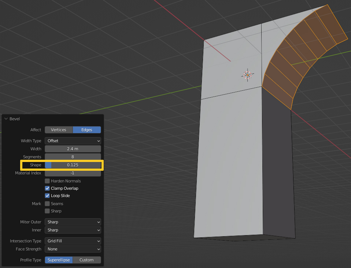Select the Superellipse profile type

point(58,260)
